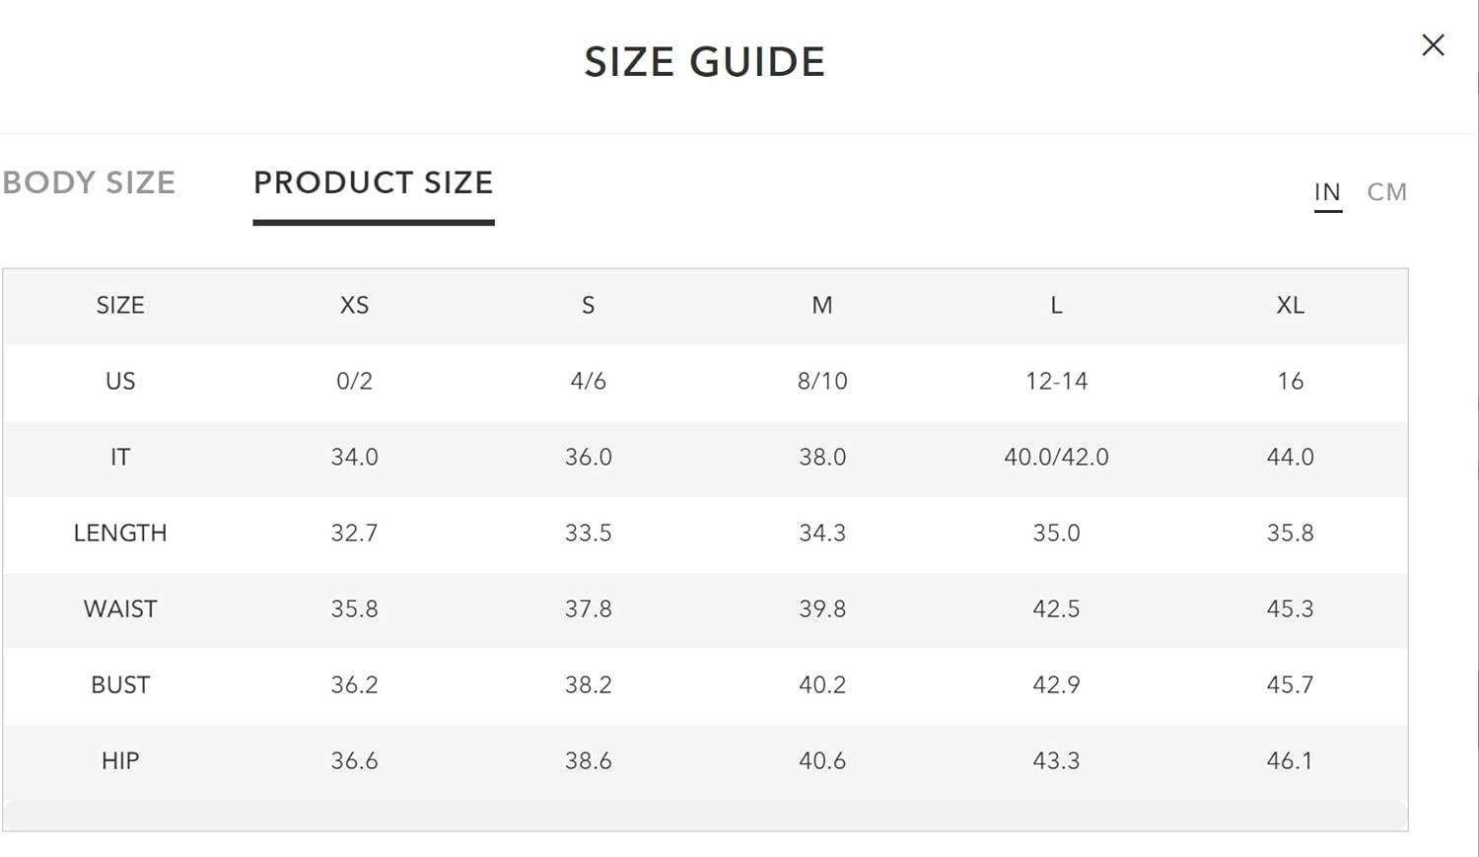Click the XS column header
Viewport: 1479px width, 857px height.
point(354,306)
